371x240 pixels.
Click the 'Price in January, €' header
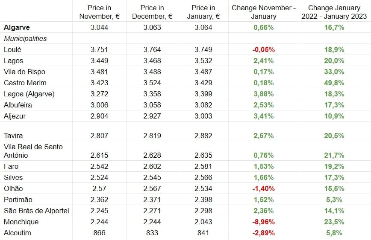[x=203, y=12]
